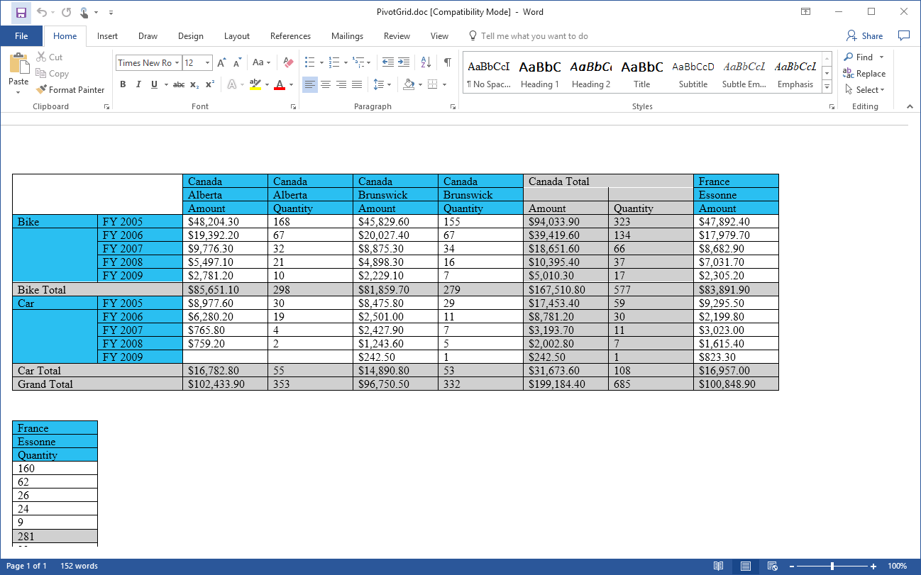Open the line spacing dropdown
921x575 pixels.
[382, 84]
